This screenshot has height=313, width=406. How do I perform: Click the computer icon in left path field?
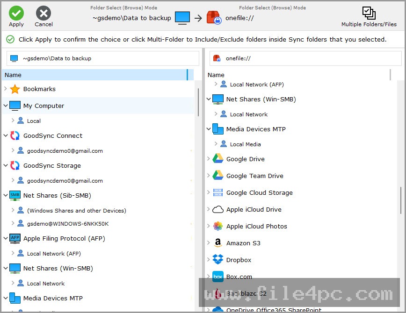coord(14,58)
